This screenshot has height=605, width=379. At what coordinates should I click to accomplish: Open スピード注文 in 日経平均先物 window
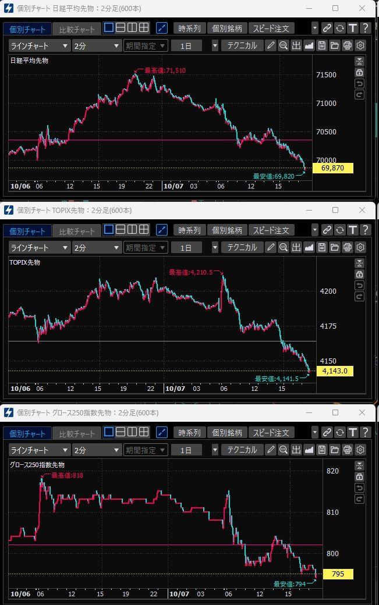coord(271,29)
